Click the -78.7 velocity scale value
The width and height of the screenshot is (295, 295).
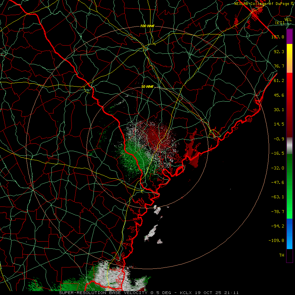[x=278, y=212]
